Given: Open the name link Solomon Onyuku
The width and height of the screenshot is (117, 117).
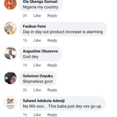Looking at the screenshot, I should 38,76.
